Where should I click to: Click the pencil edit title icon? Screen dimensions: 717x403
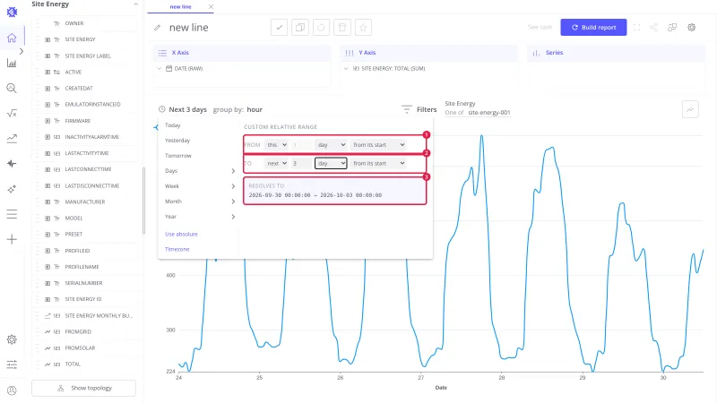pyautogui.click(x=158, y=28)
